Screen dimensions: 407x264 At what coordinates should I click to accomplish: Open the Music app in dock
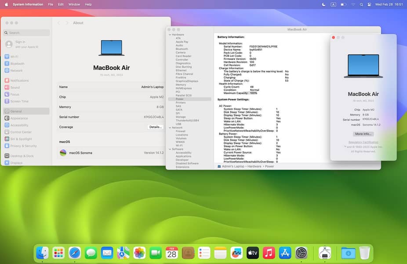(x=269, y=253)
